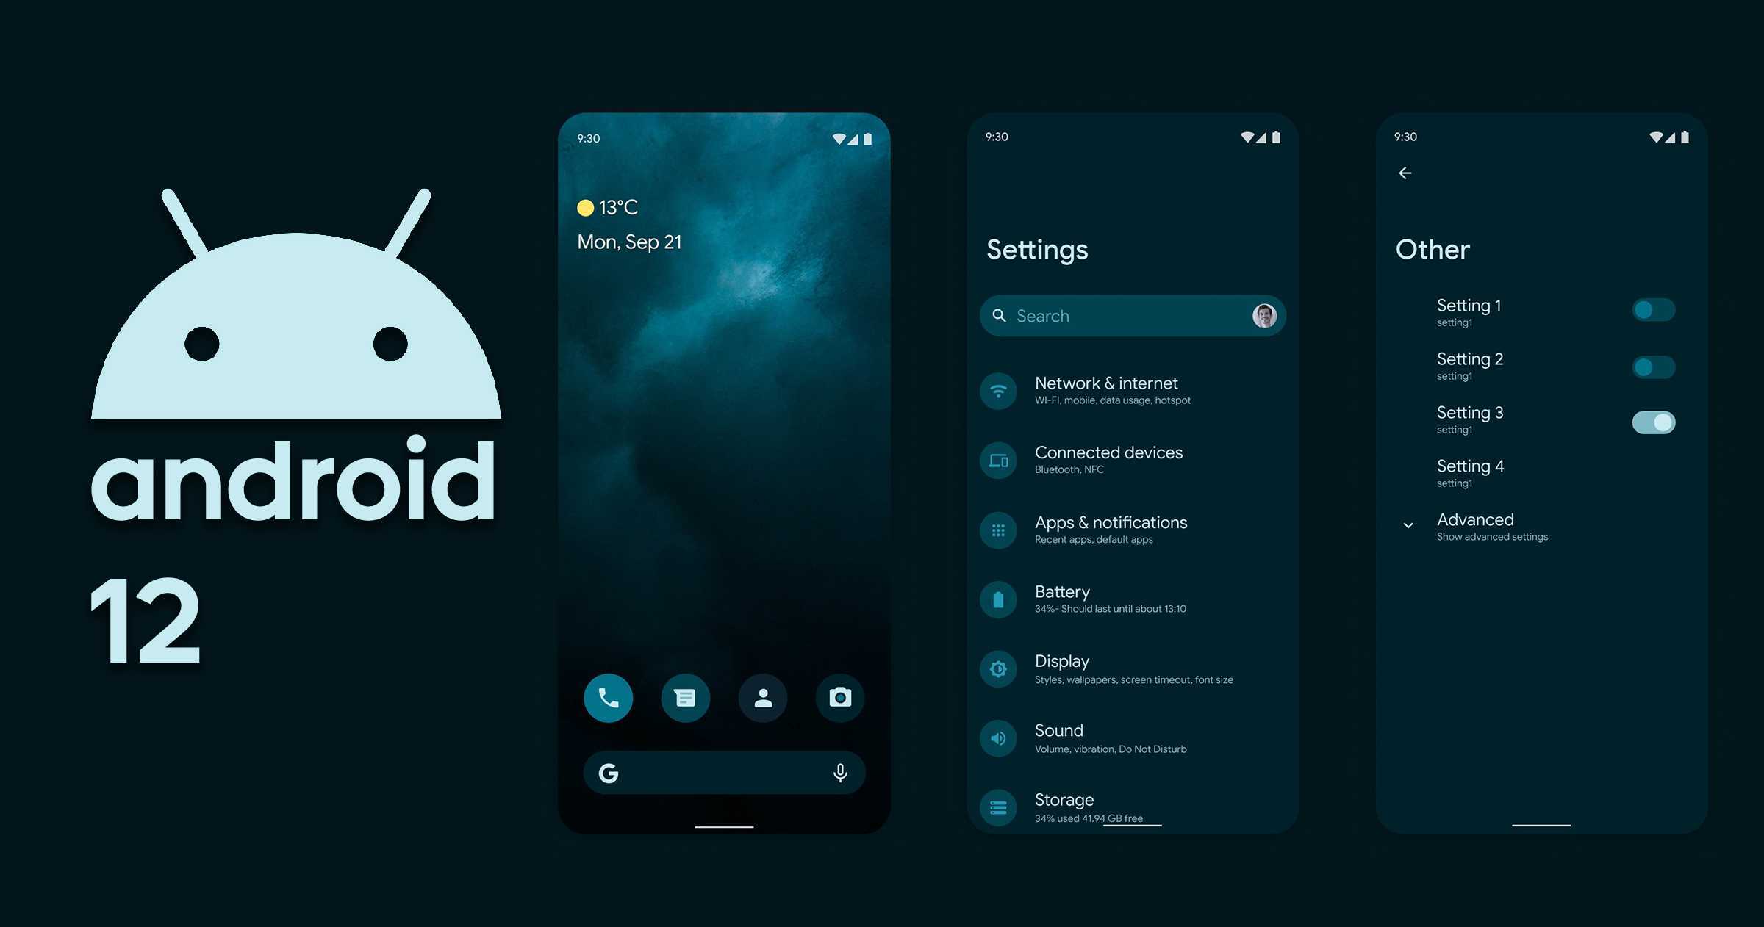This screenshot has width=1764, height=927.
Task: Open the Google Search bar
Action: click(725, 771)
